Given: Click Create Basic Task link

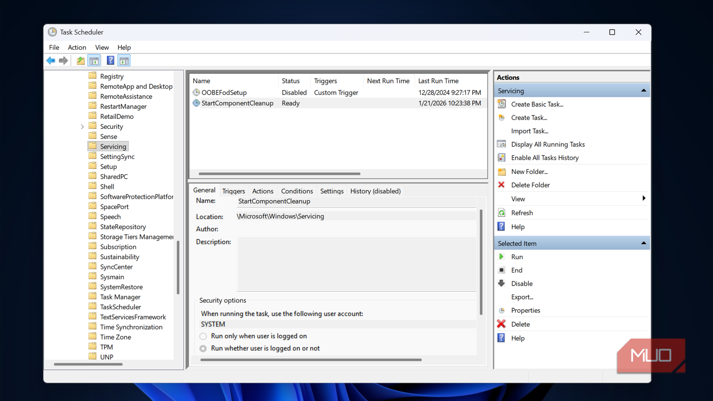Looking at the screenshot, I should pos(537,104).
